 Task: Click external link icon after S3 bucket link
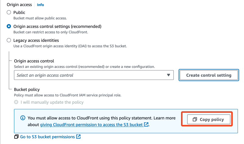click(x=146, y=125)
